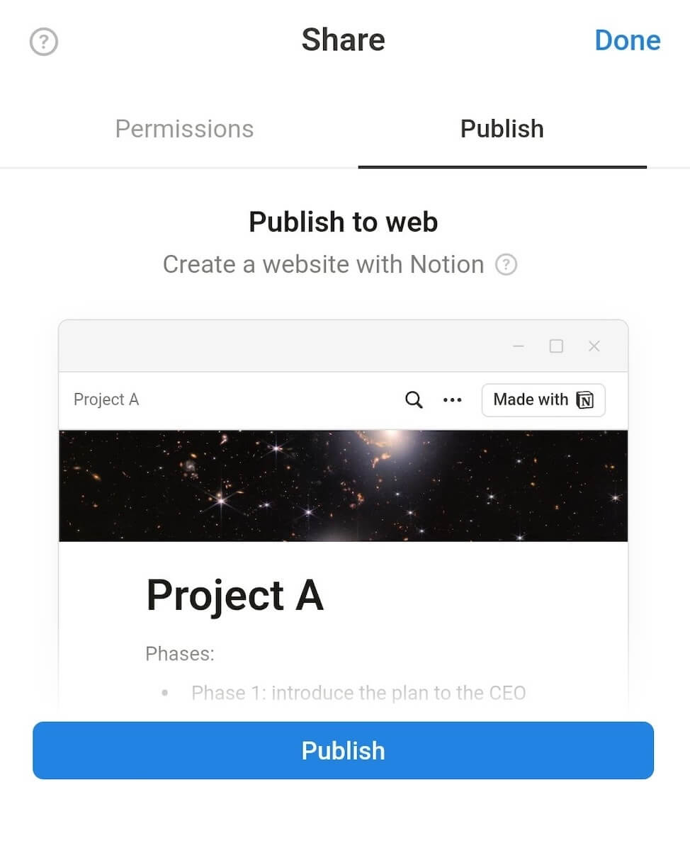Click the 'Phase 1' bullet item
690x850 pixels.
(x=358, y=692)
